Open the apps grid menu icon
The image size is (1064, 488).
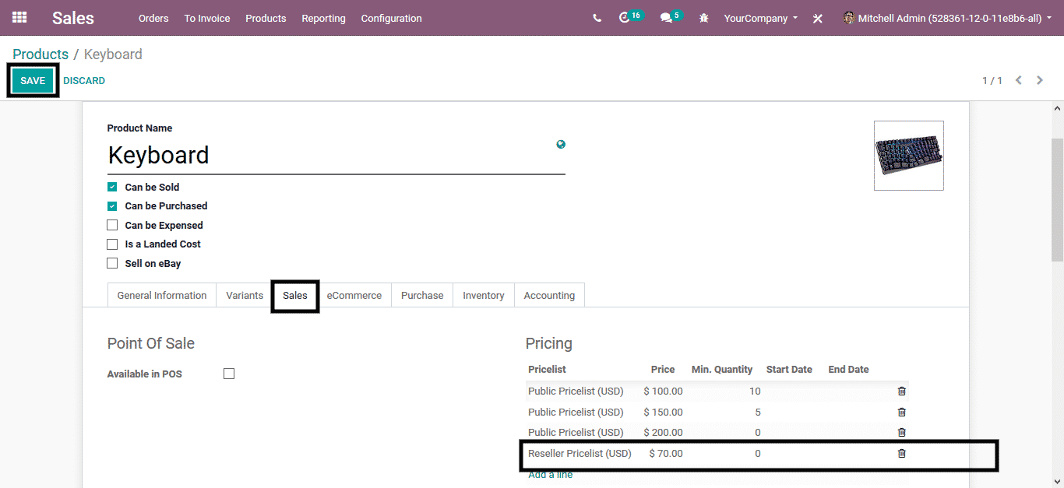coord(19,17)
